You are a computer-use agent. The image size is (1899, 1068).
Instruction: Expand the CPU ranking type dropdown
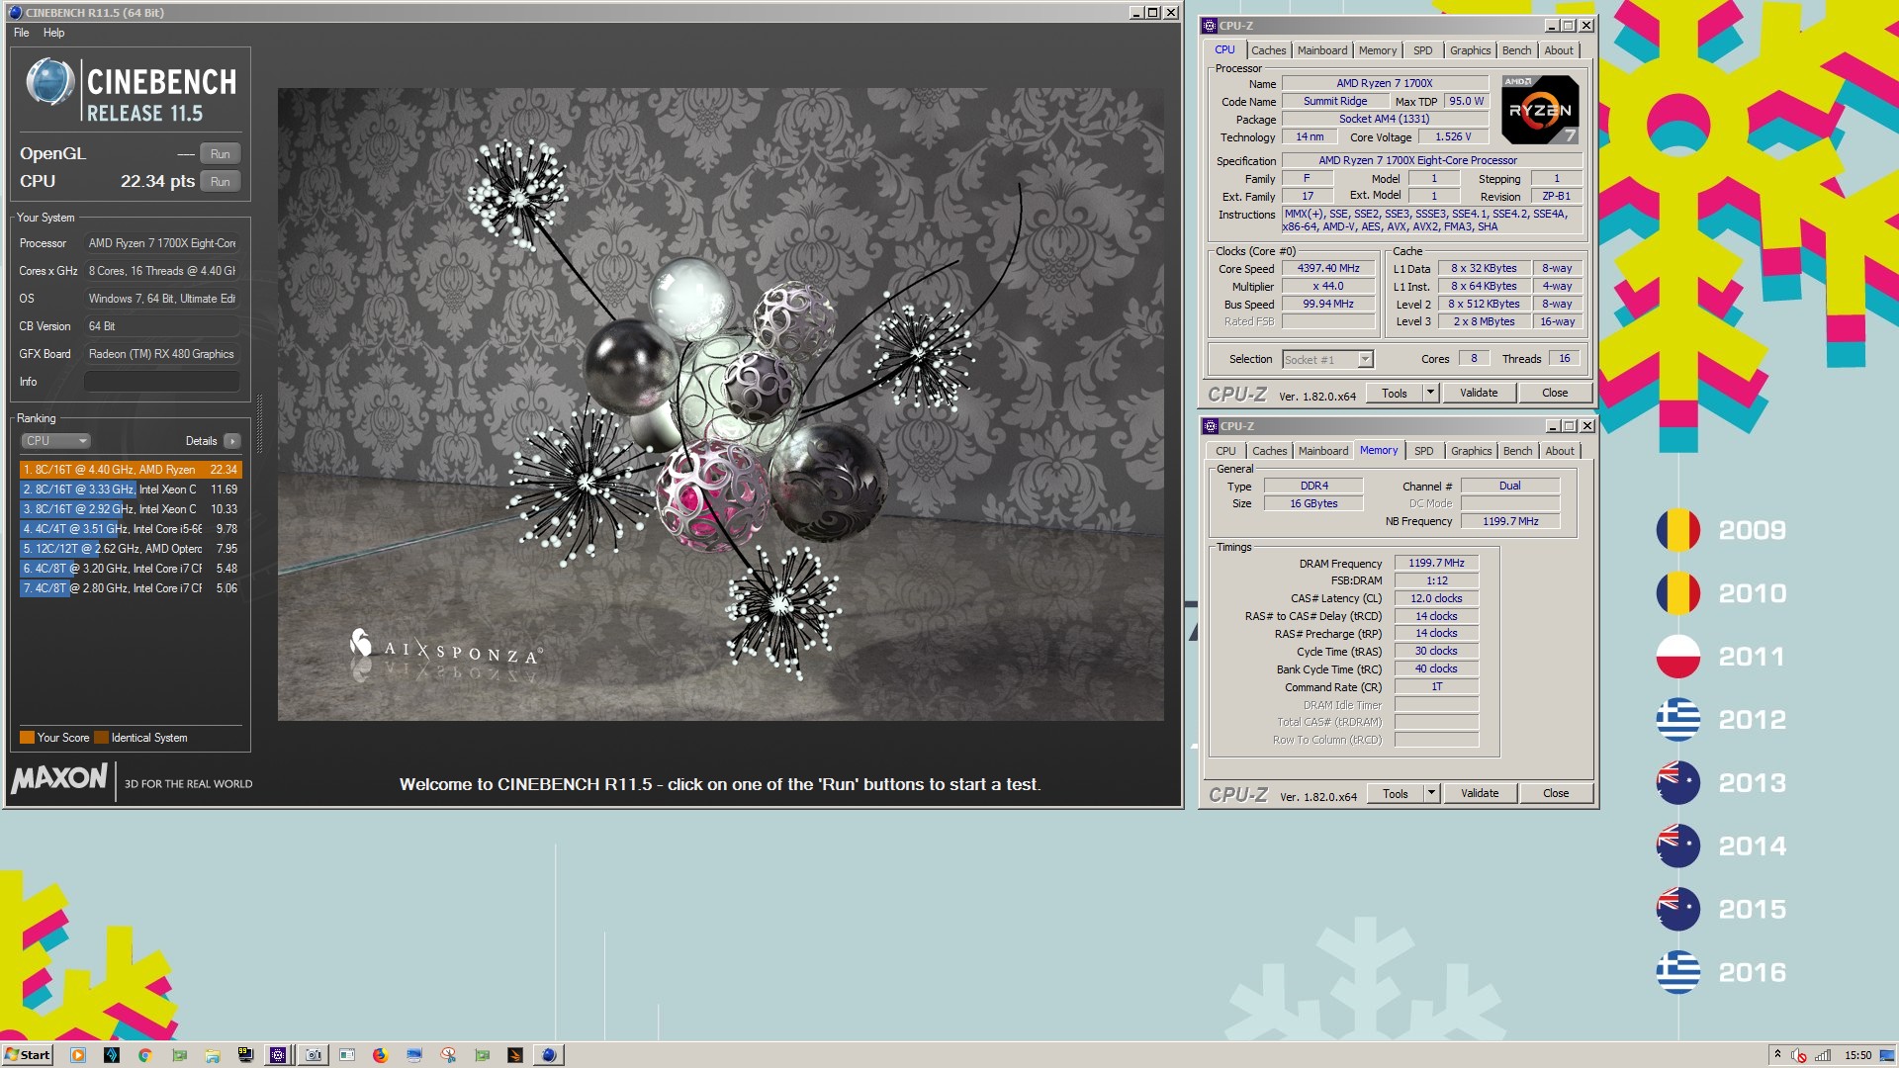pos(56,441)
